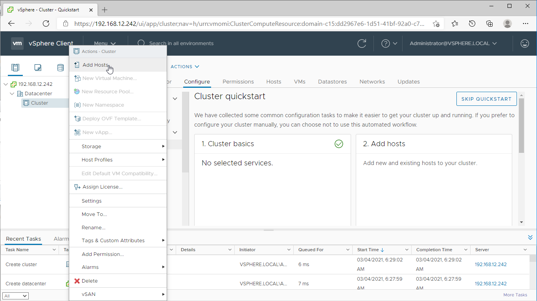The image size is (537, 301).
Task: Open VMs and Templates inventory icon
Action: click(x=38, y=67)
